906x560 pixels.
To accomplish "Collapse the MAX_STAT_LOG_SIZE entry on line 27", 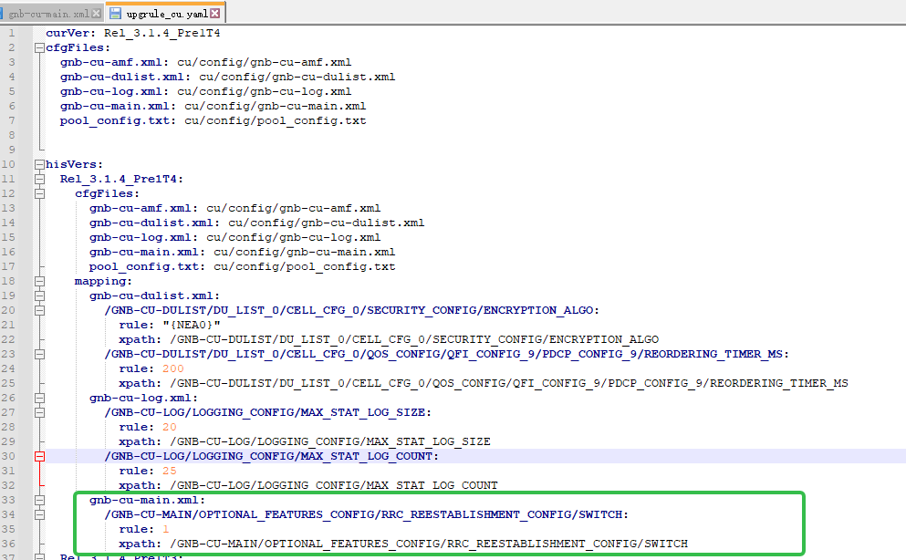I will (x=39, y=412).
